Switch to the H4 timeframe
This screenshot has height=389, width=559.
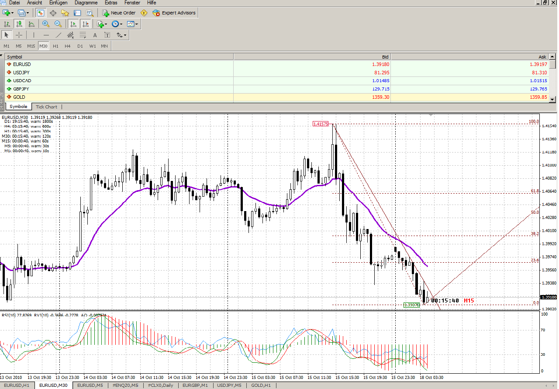[x=68, y=46]
